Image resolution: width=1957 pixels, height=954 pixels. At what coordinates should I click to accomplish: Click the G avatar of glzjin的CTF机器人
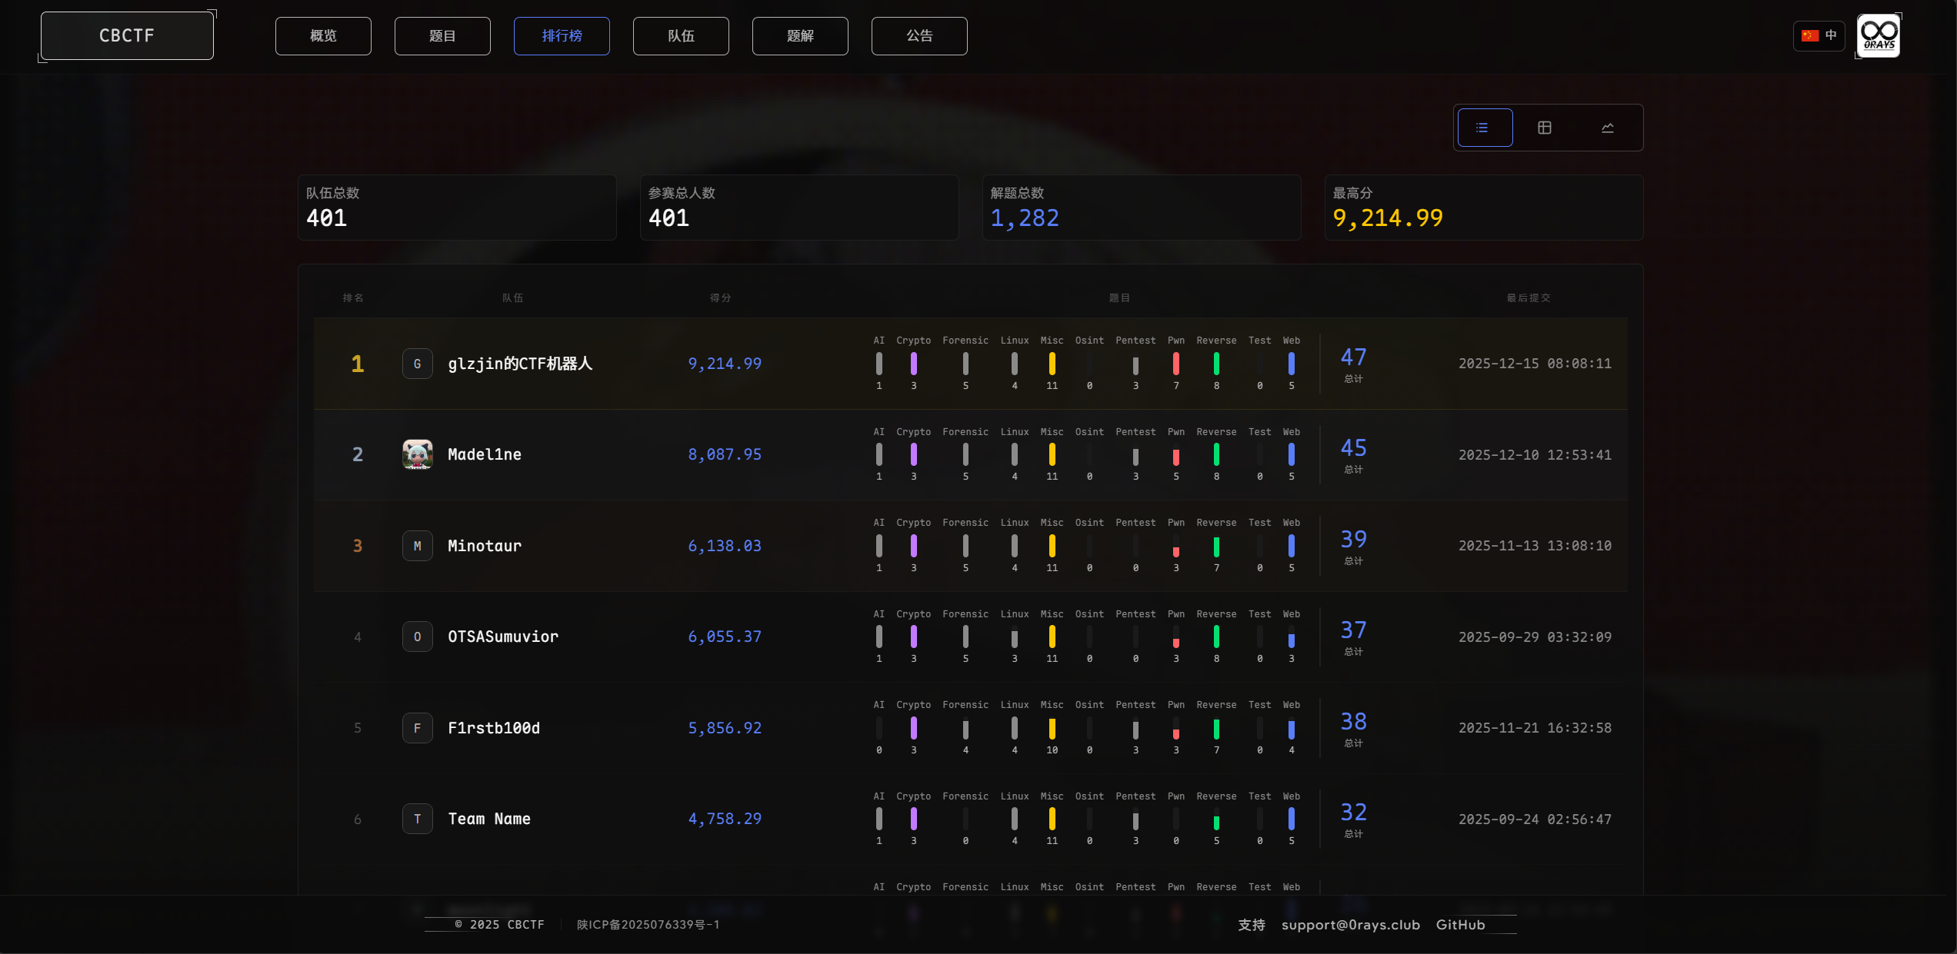pyautogui.click(x=418, y=364)
